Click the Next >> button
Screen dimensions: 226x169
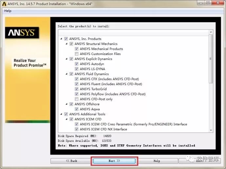tap(114, 161)
